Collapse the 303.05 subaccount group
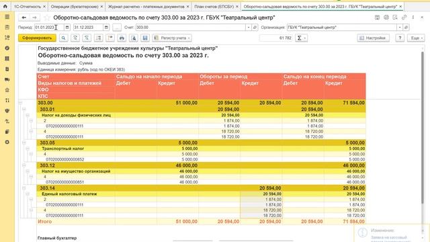Image resolution: width=430 pixels, height=242 pixels. 24,143
